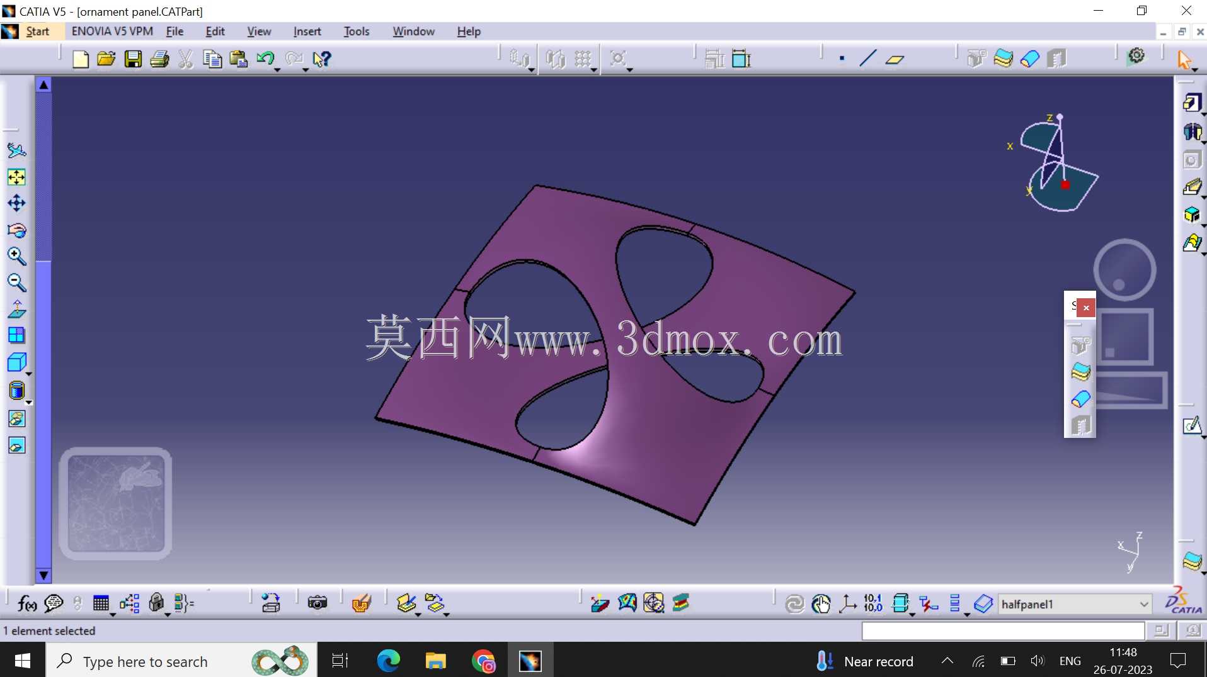This screenshot has width=1207, height=677.
Task: Select the Point creation tool
Action: pyautogui.click(x=842, y=59)
